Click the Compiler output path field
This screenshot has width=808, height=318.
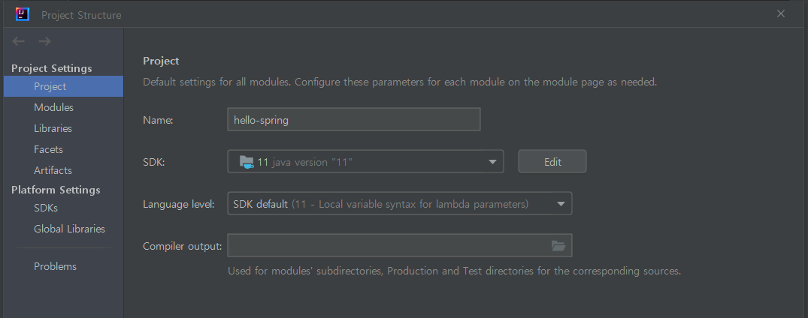click(x=399, y=245)
